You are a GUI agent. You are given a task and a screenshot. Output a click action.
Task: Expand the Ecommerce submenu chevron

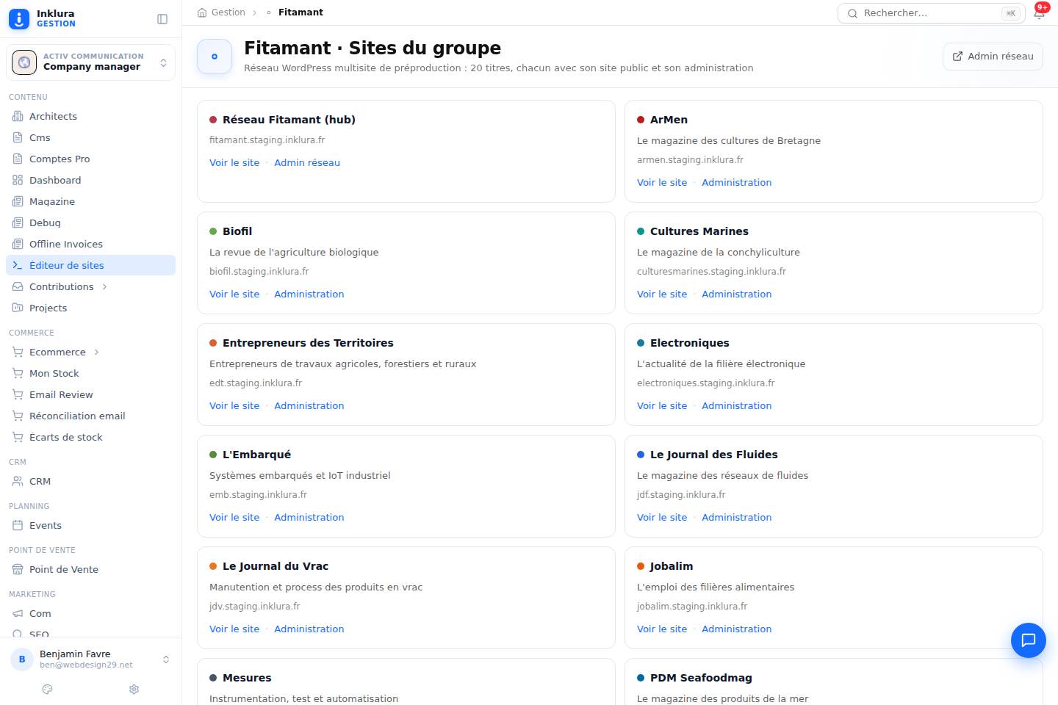point(96,352)
